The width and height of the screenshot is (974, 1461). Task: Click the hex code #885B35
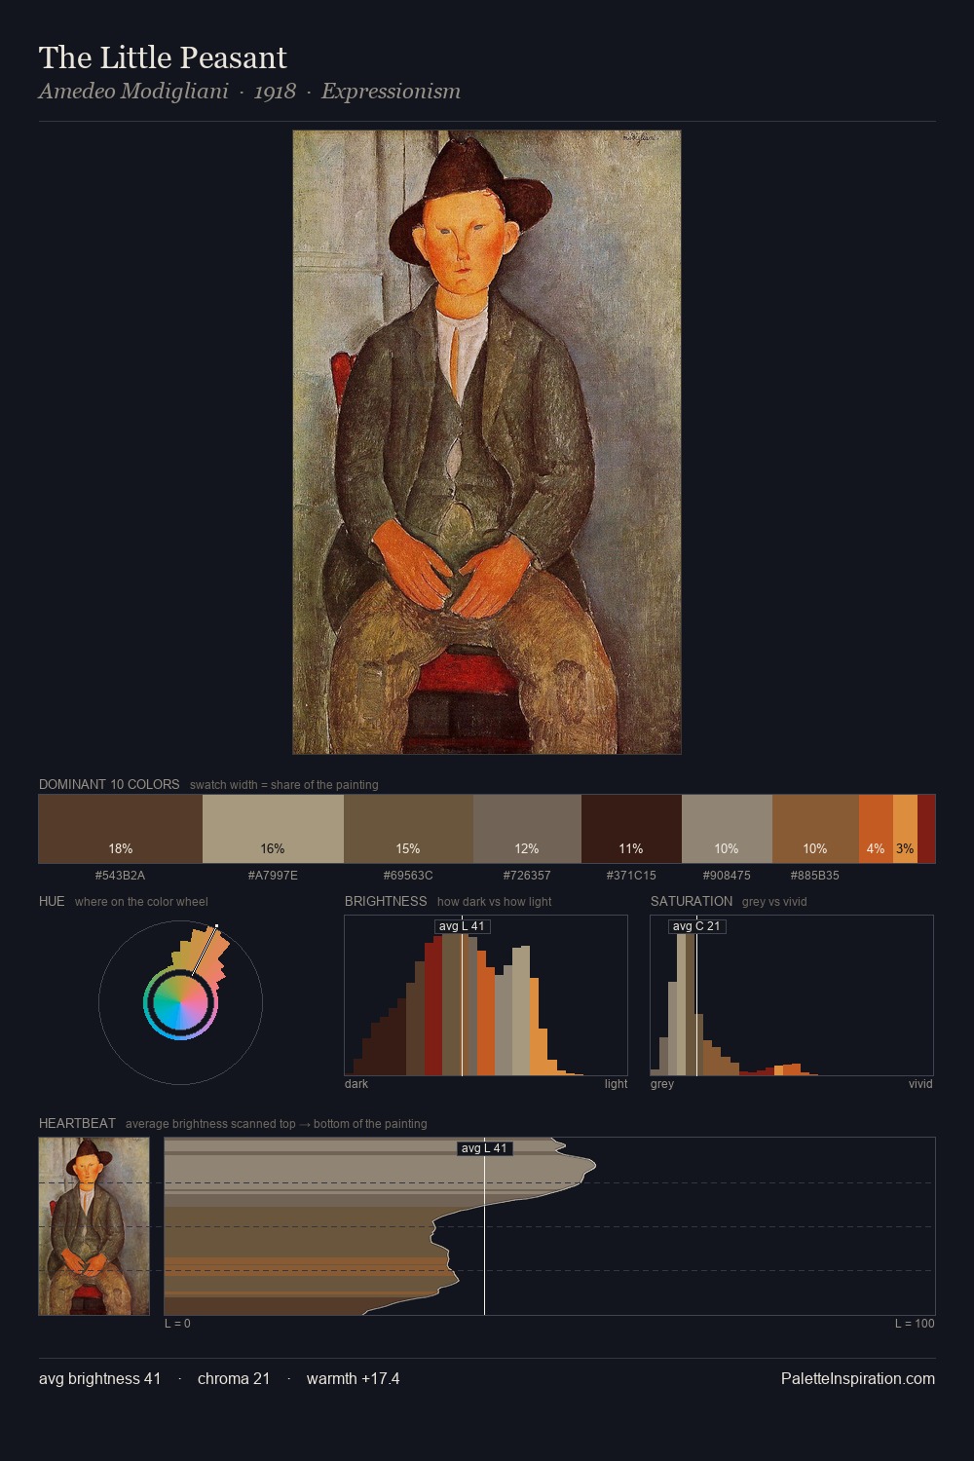tap(815, 876)
